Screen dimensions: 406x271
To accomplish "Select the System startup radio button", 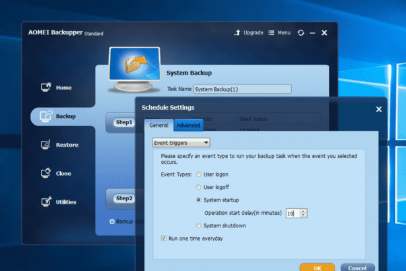I will click(198, 200).
